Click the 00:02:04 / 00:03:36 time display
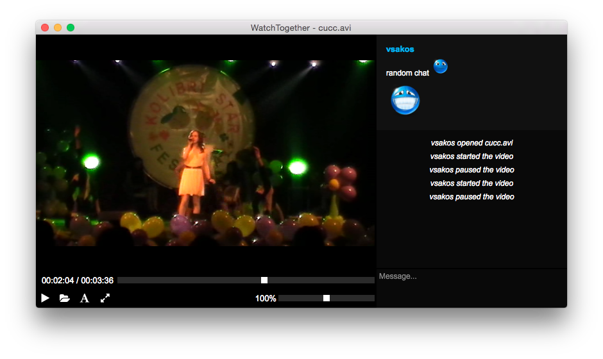This screenshot has width=603, height=359. pyautogui.click(x=78, y=281)
